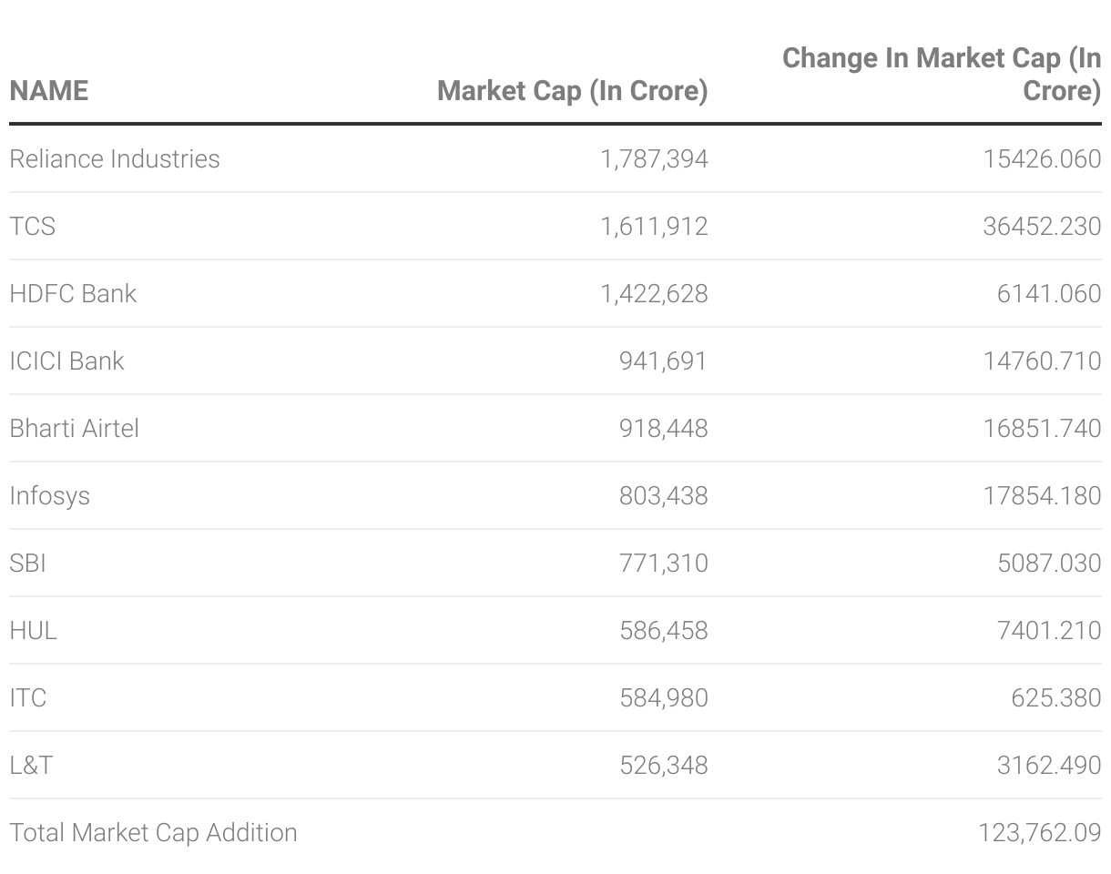Select TCS change value 36452.230
1111x874 pixels.
1042,226
